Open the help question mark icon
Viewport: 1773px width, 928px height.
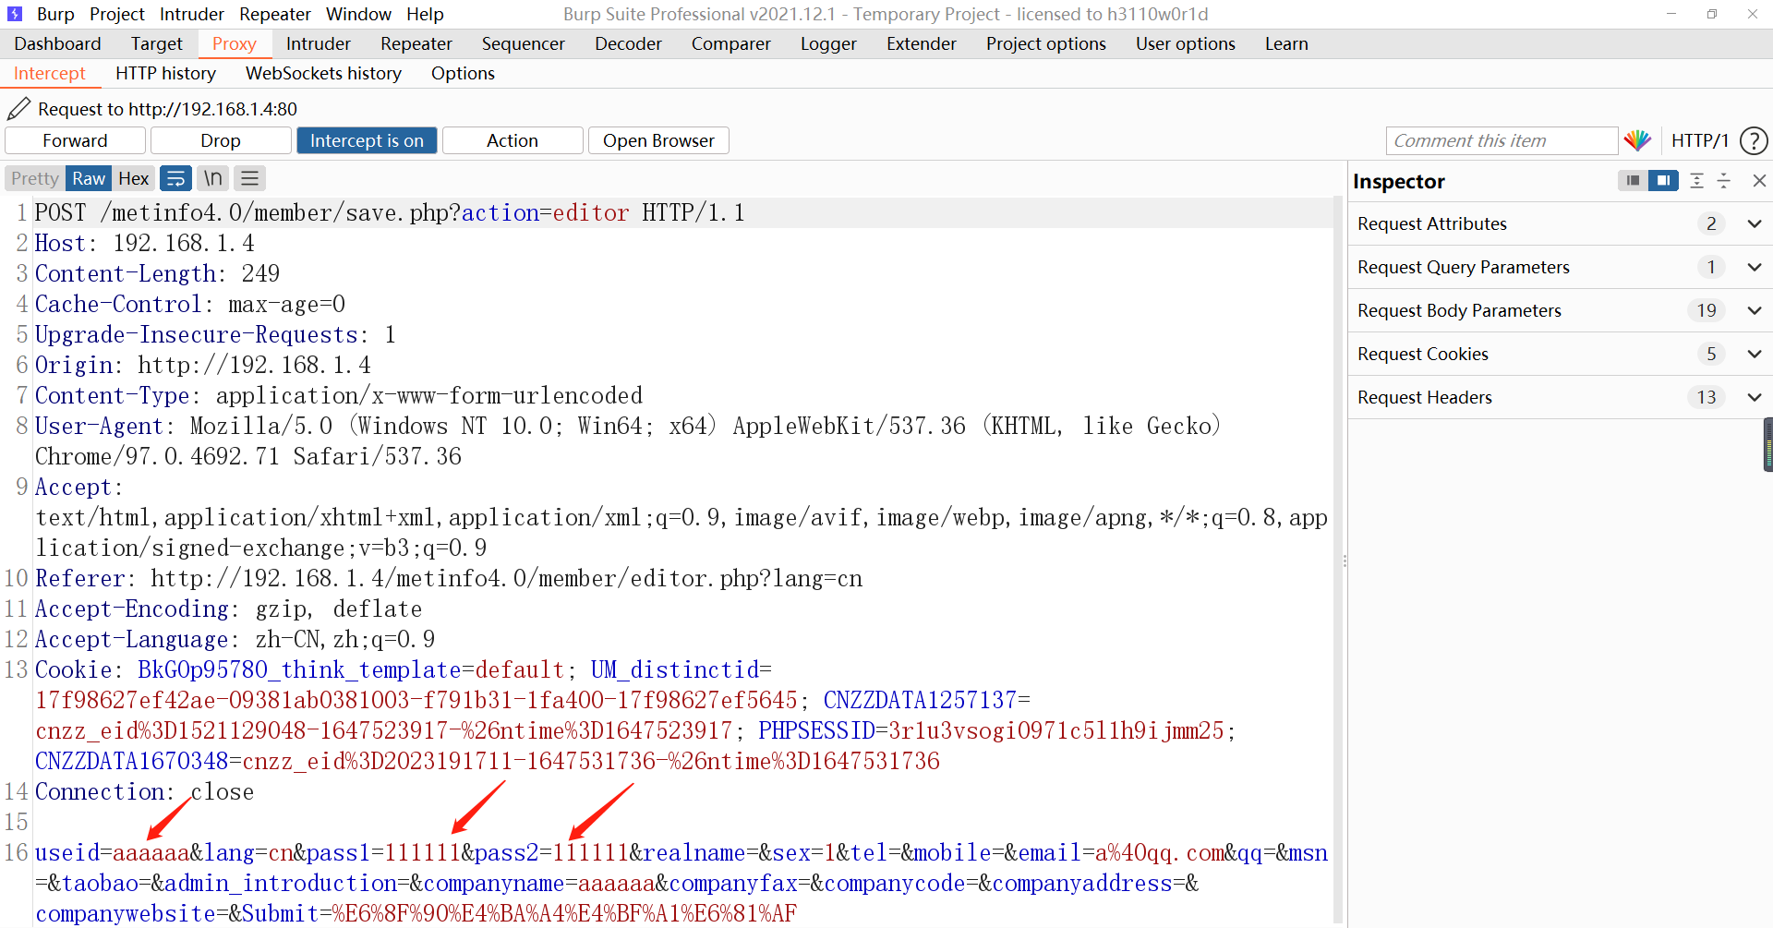[1753, 140]
